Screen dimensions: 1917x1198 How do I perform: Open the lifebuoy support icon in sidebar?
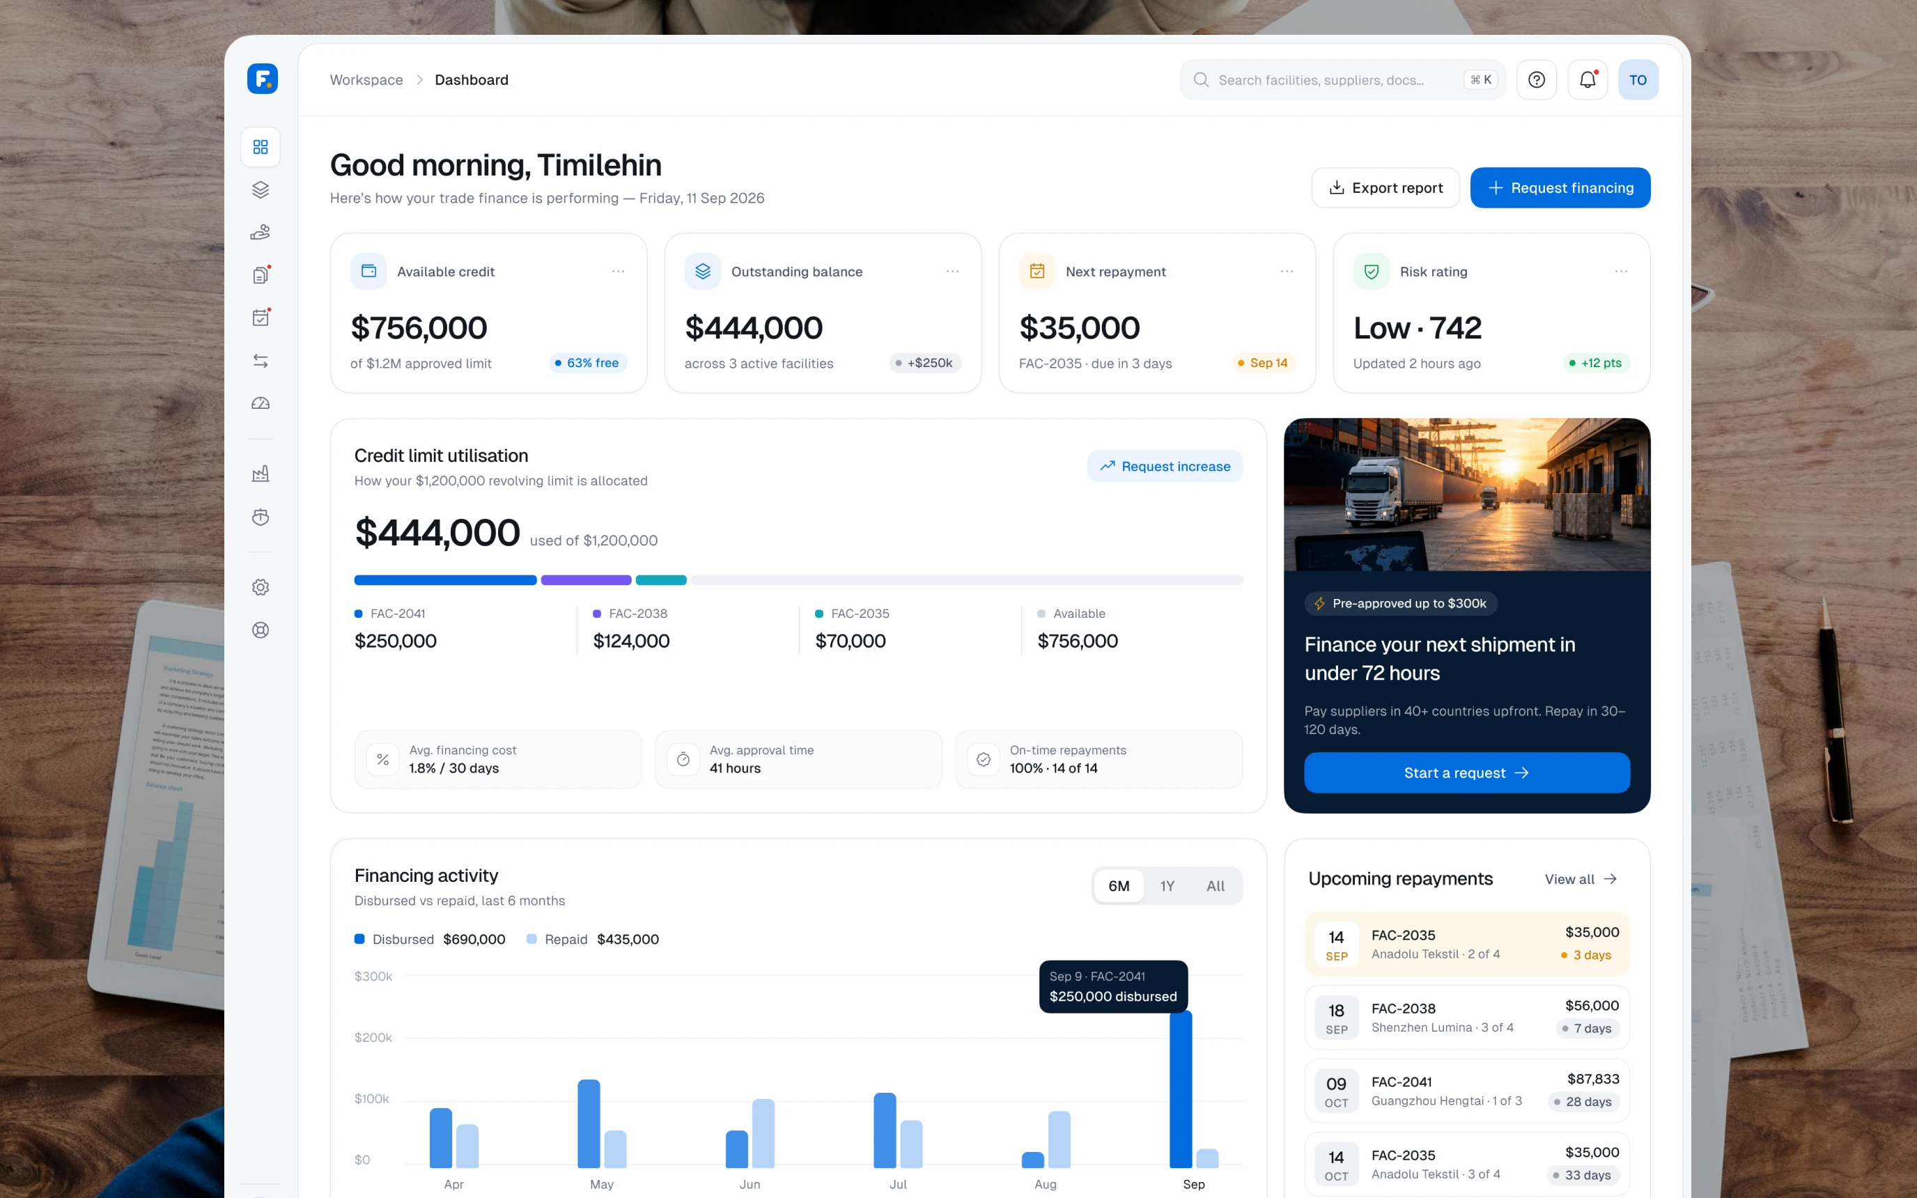261,631
